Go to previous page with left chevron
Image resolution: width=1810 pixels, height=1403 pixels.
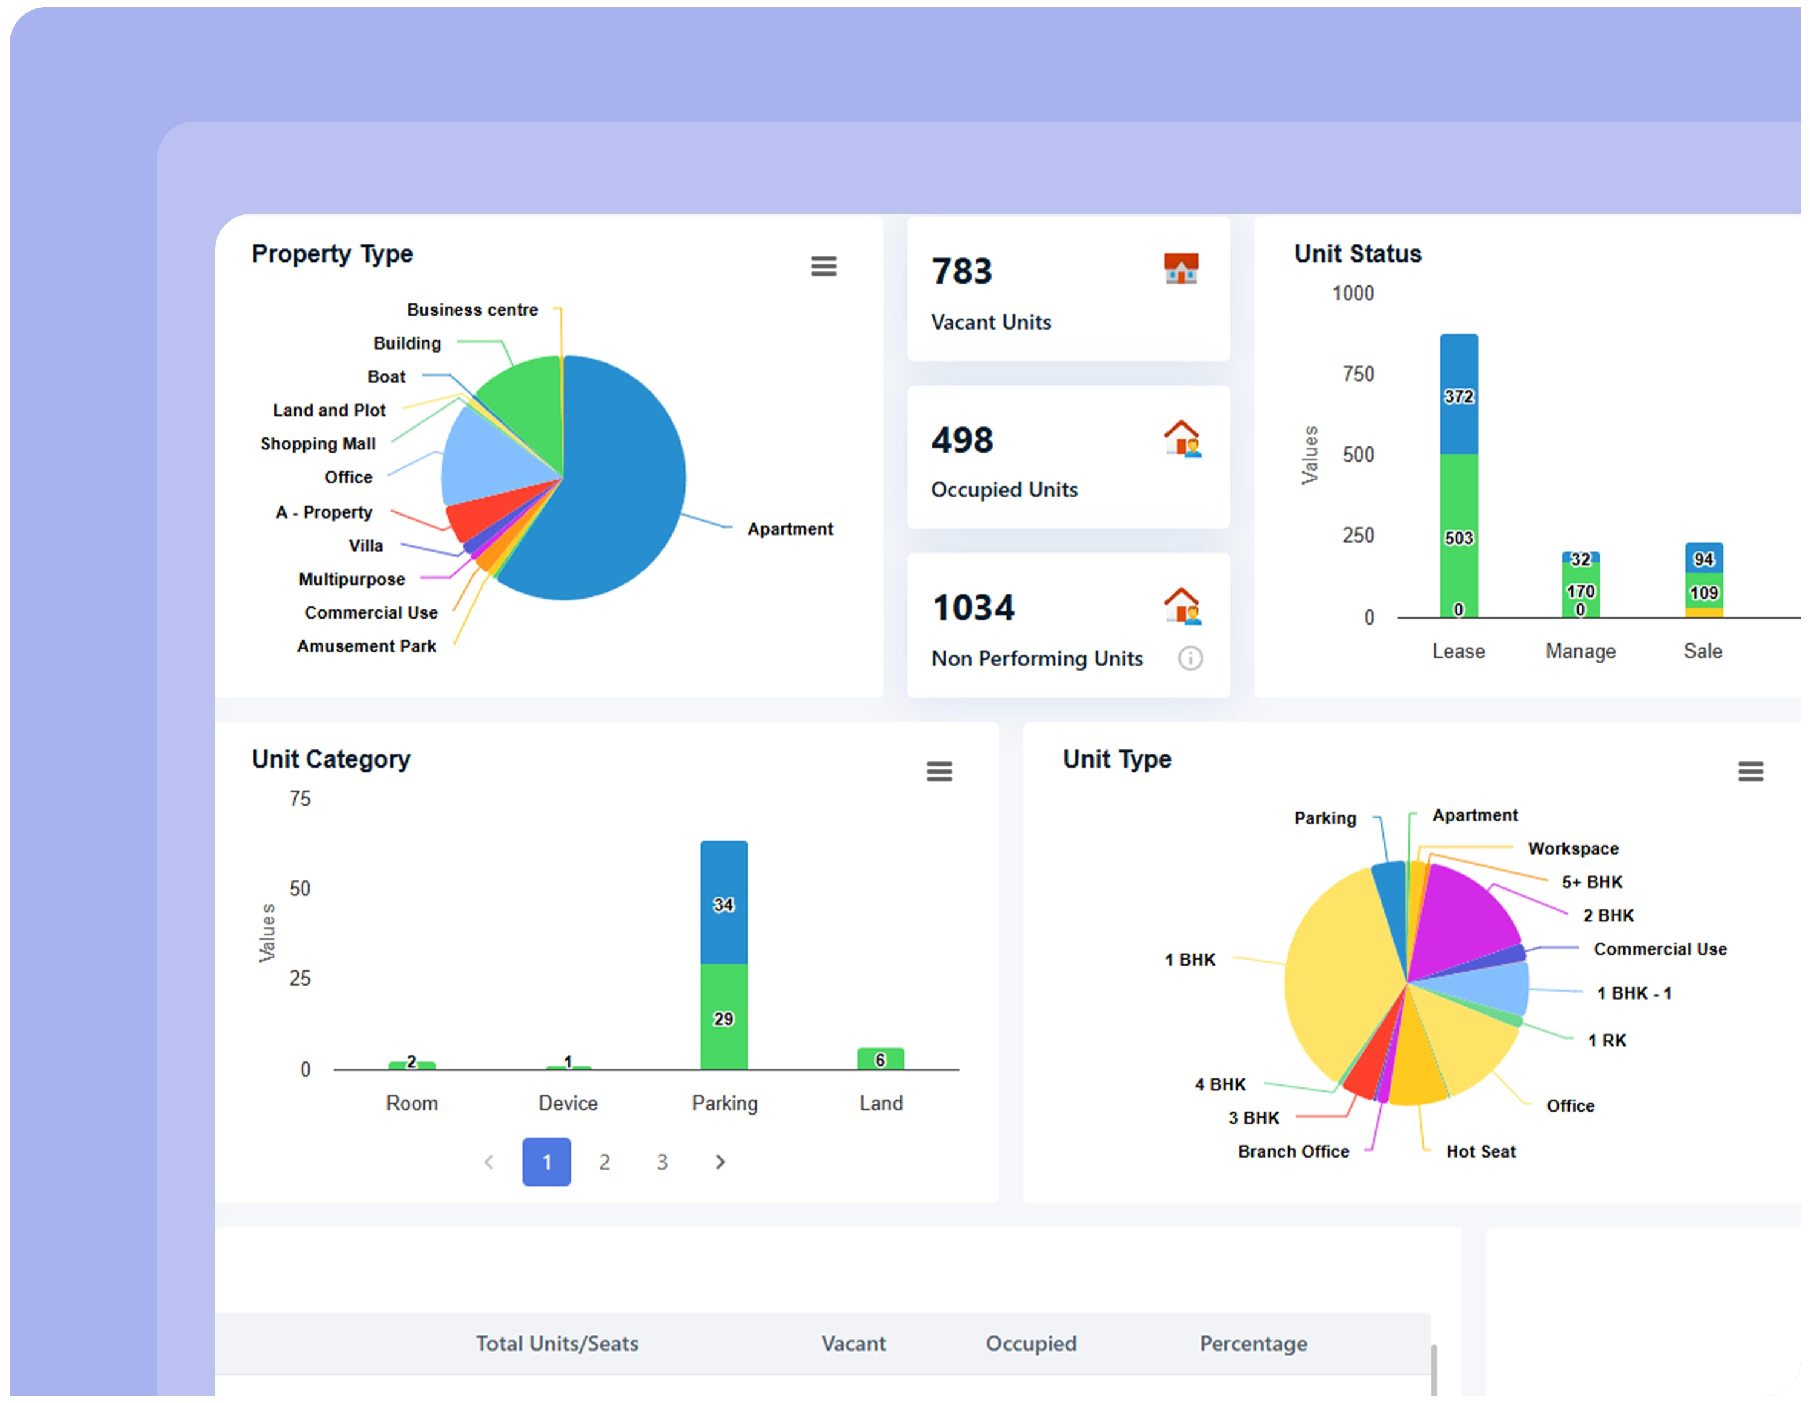click(489, 1162)
